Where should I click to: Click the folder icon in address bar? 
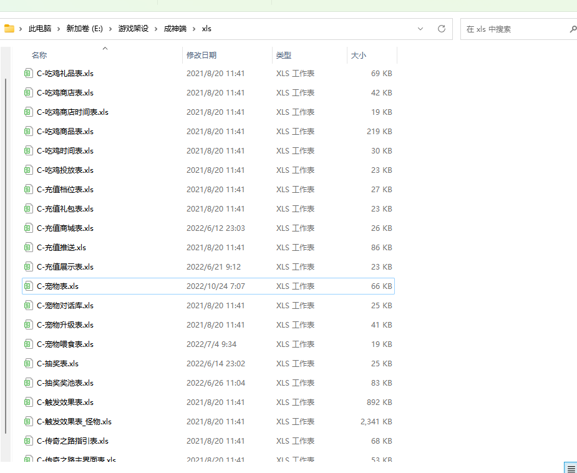(9, 29)
